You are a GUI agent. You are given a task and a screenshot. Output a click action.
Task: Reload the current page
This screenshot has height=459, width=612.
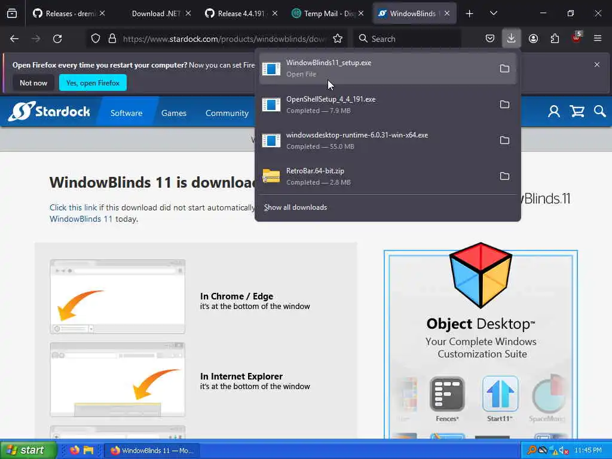click(x=57, y=39)
